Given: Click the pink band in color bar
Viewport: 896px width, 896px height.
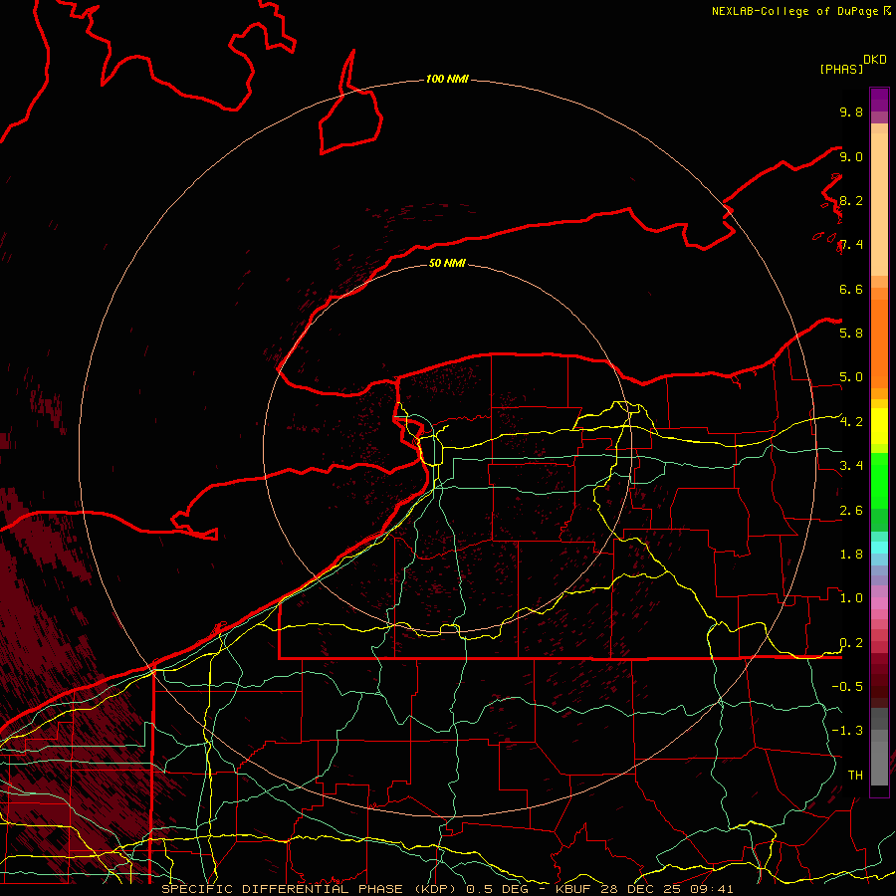Looking at the screenshot, I should click(x=879, y=603).
